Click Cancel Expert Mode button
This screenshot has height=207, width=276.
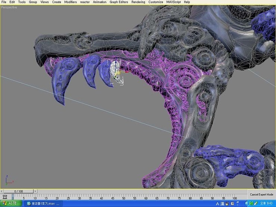pyautogui.click(x=261, y=194)
